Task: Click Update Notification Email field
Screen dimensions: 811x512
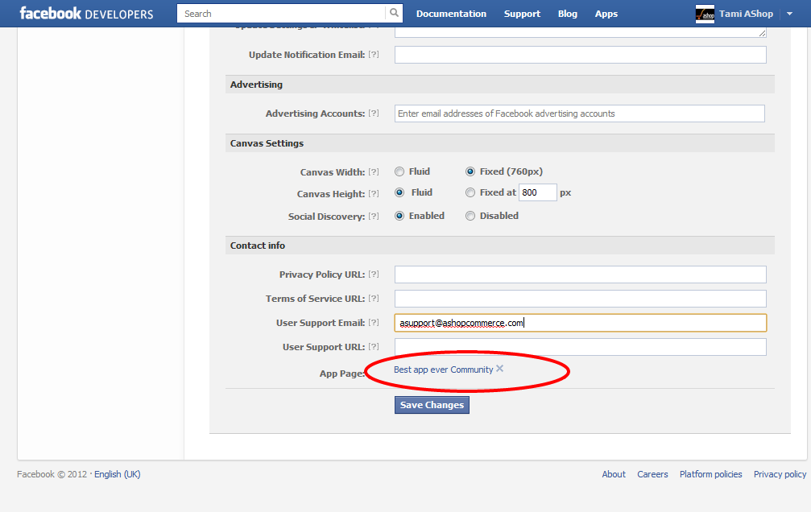Action: tap(581, 55)
